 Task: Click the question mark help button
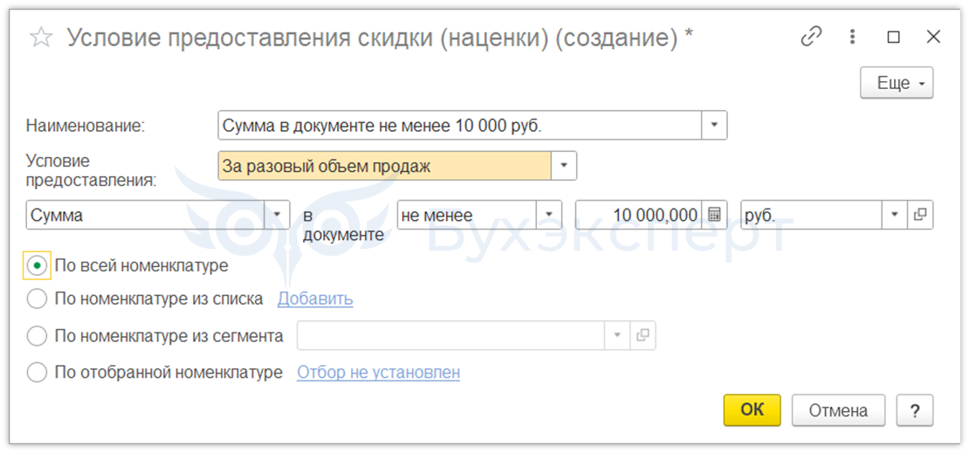coord(914,410)
